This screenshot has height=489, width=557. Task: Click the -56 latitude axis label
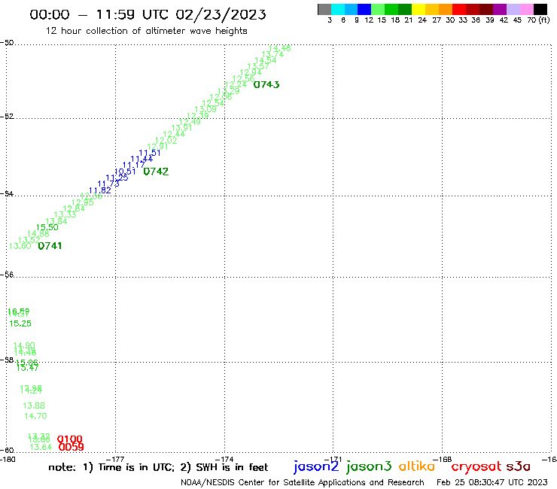click(7, 275)
